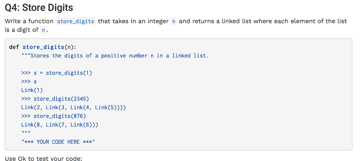Click the store_digits inline code label
This screenshot has width=363, height=161.
76,21
